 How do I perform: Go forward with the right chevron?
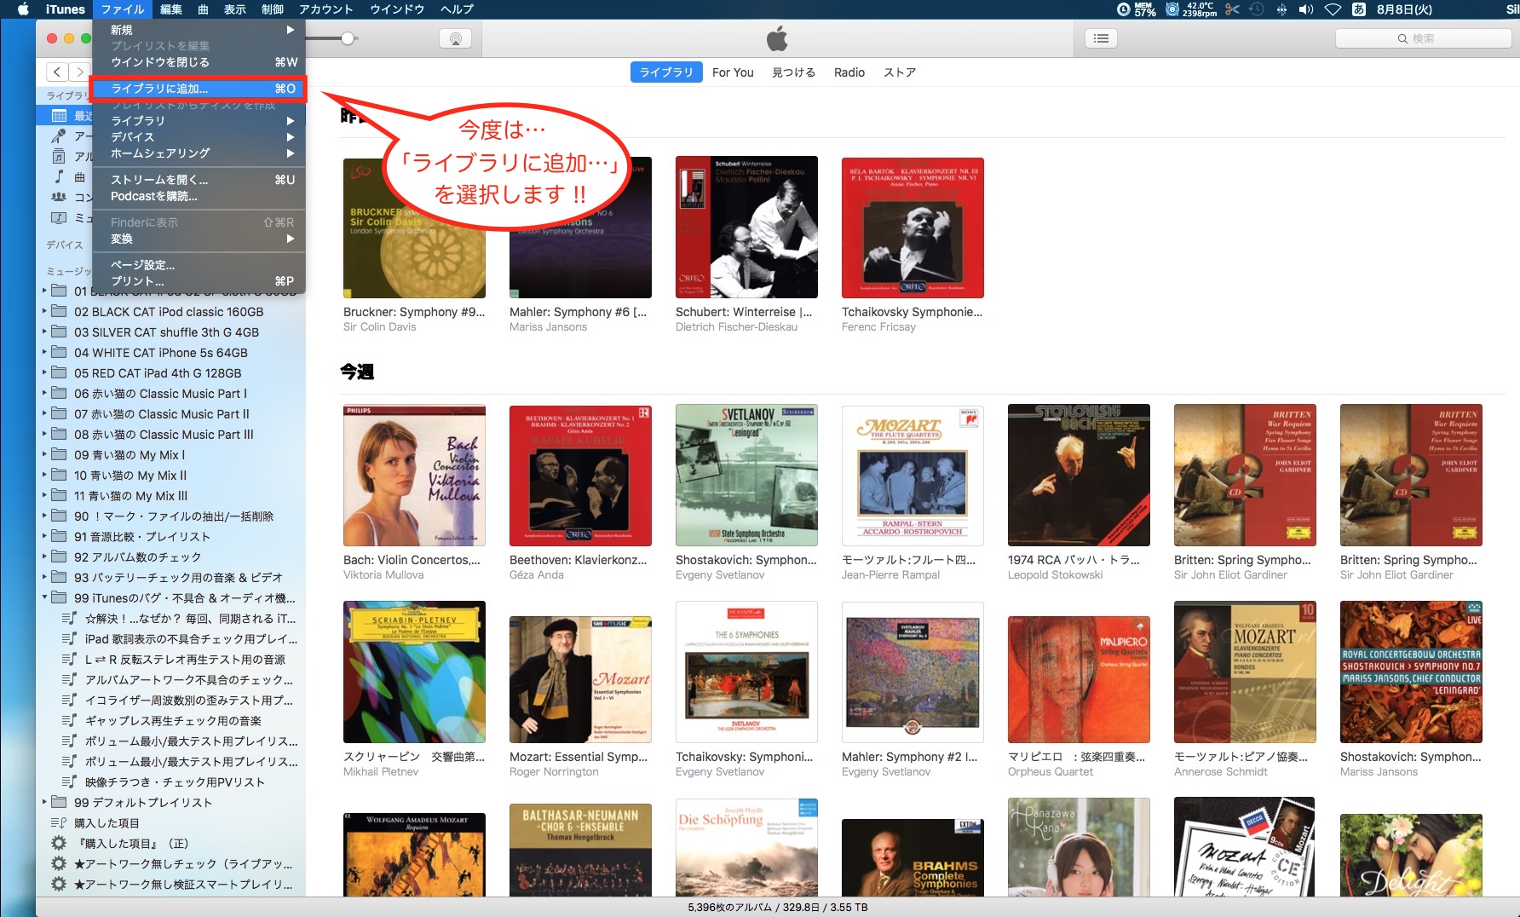pos(79,72)
